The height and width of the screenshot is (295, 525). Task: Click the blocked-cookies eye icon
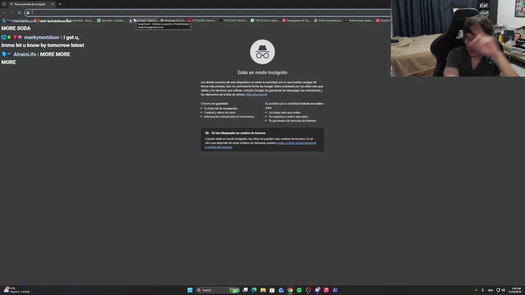click(x=207, y=133)
